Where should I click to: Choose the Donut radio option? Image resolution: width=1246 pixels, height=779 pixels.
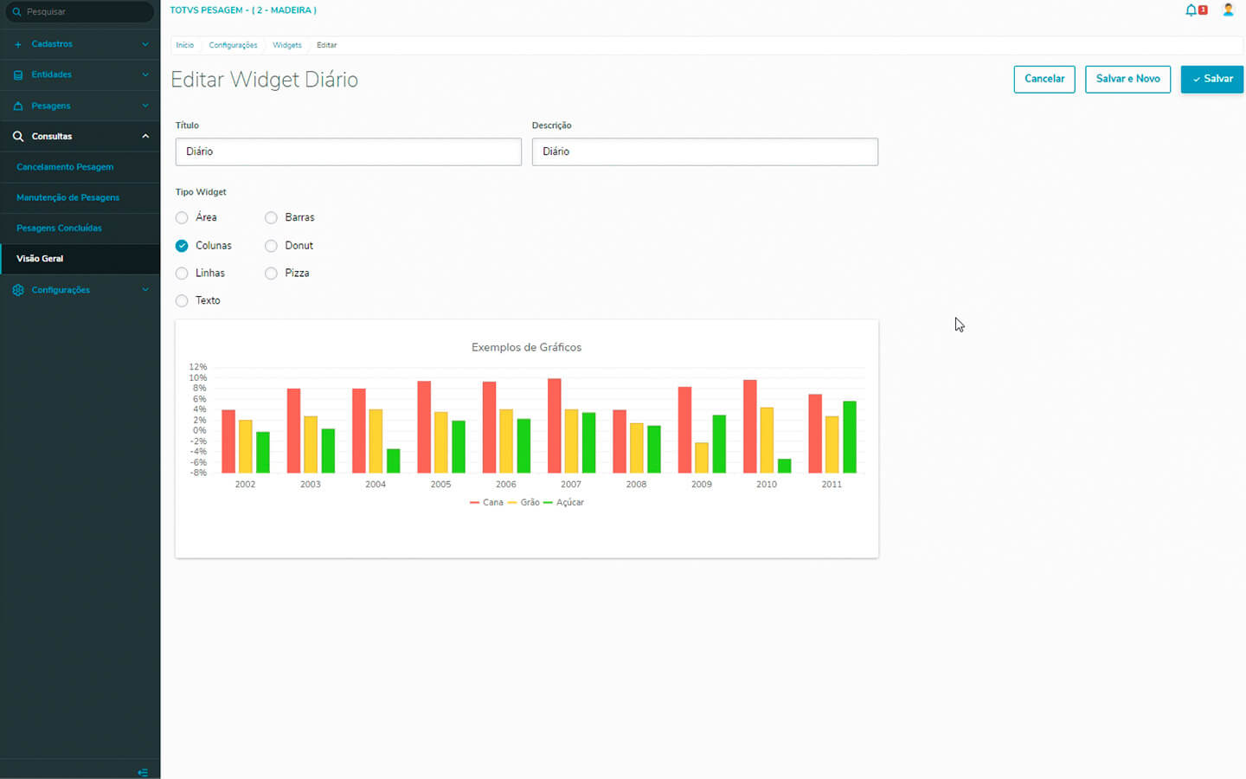click(x=271, y=246)
